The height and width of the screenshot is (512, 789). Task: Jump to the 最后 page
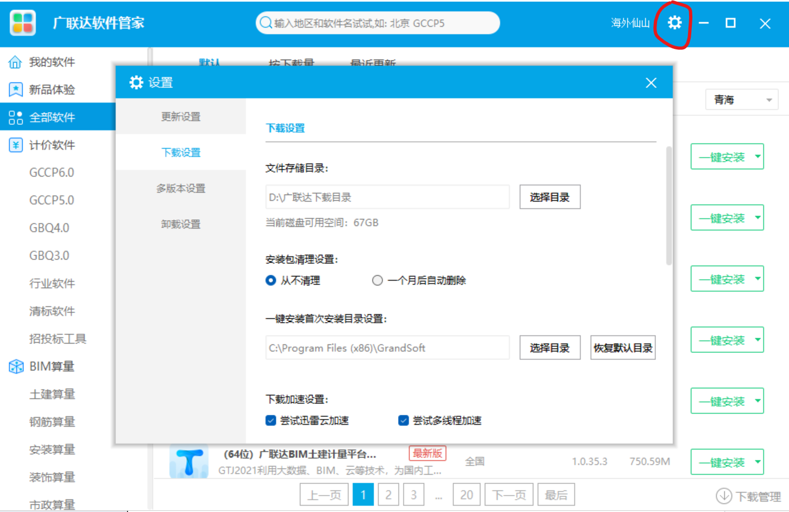click(556, 495)
